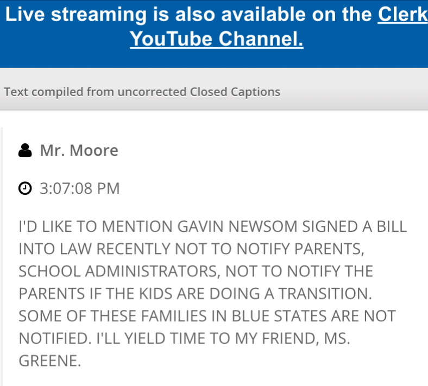Jump to the 3:07:08 PM timestamp
The width and height of the screenshot is (428, 386).
(x=80, y=189)
